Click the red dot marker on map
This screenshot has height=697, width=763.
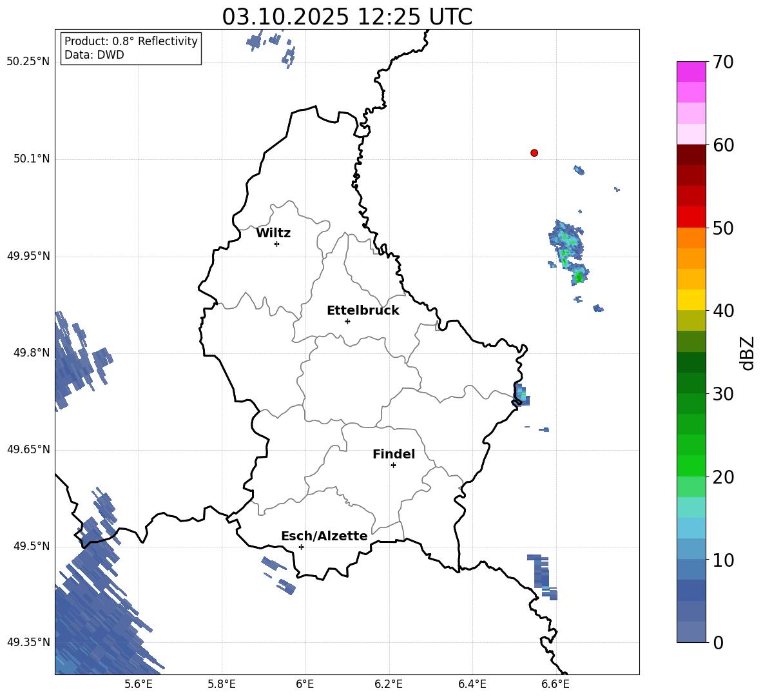(534, 153)
